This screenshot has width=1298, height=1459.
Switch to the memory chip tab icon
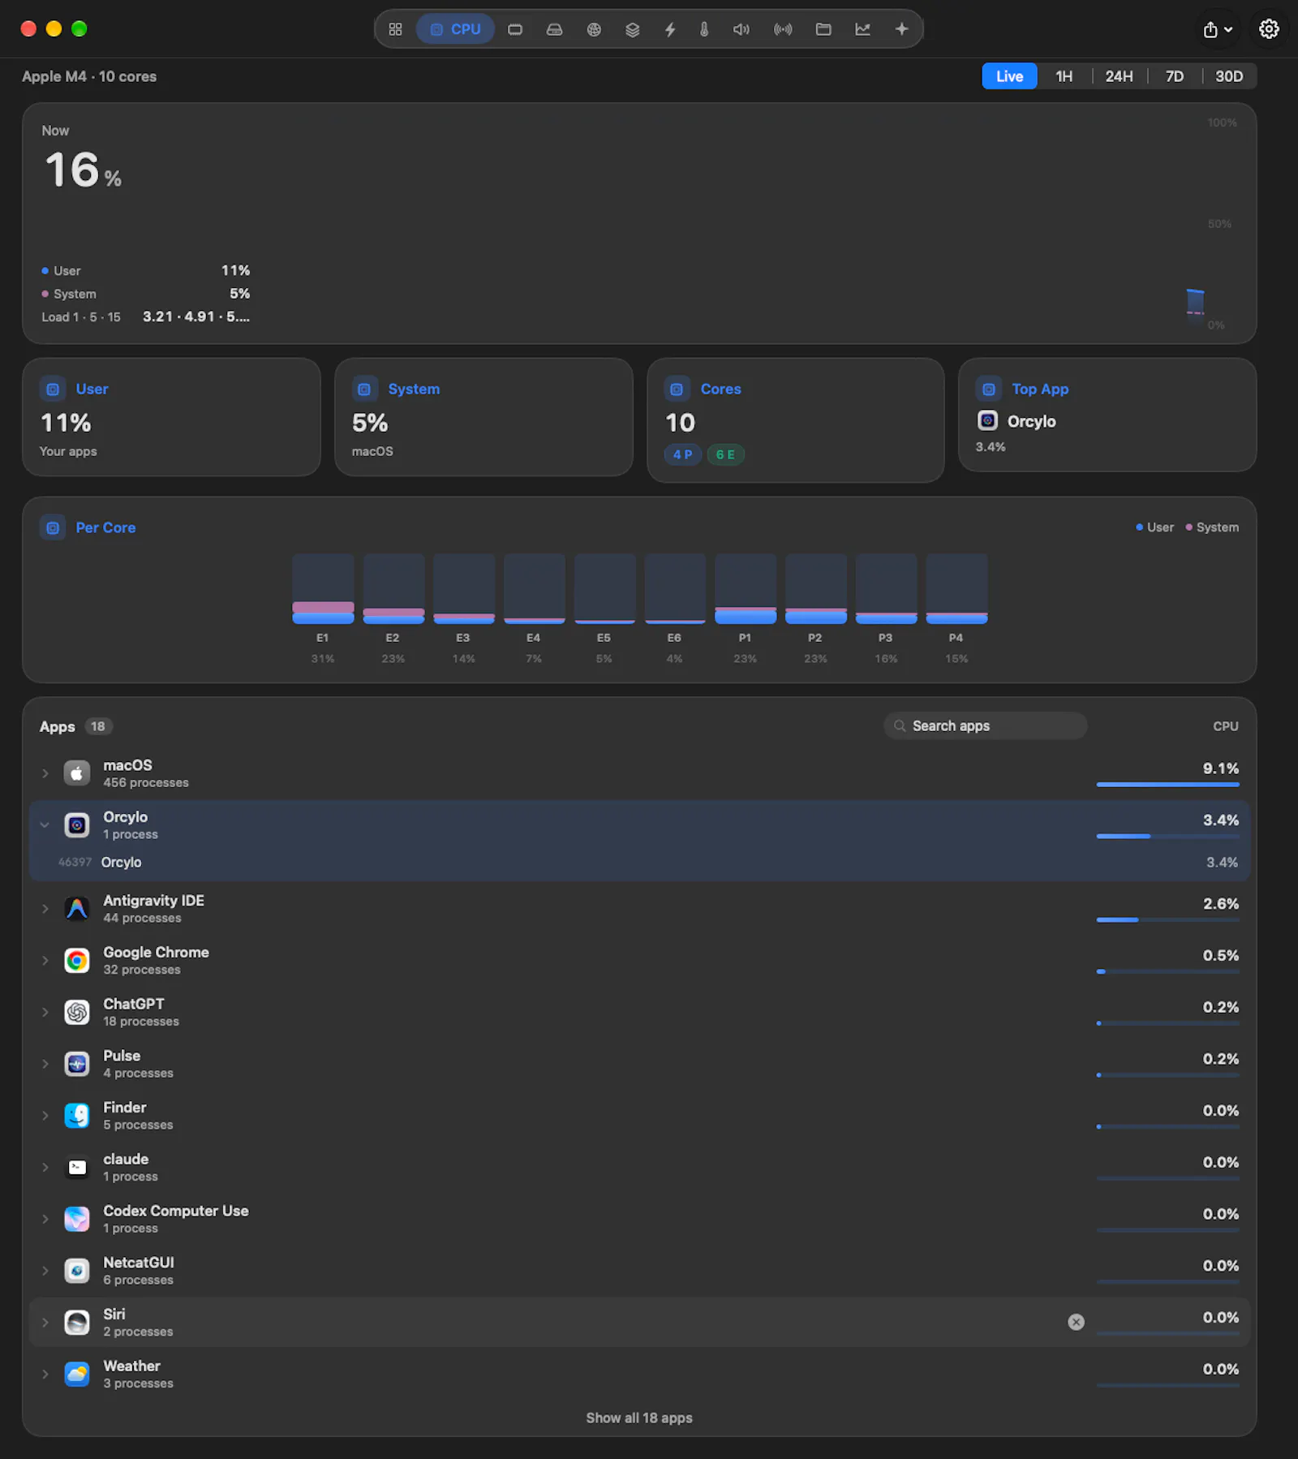(x=515, y=29)
